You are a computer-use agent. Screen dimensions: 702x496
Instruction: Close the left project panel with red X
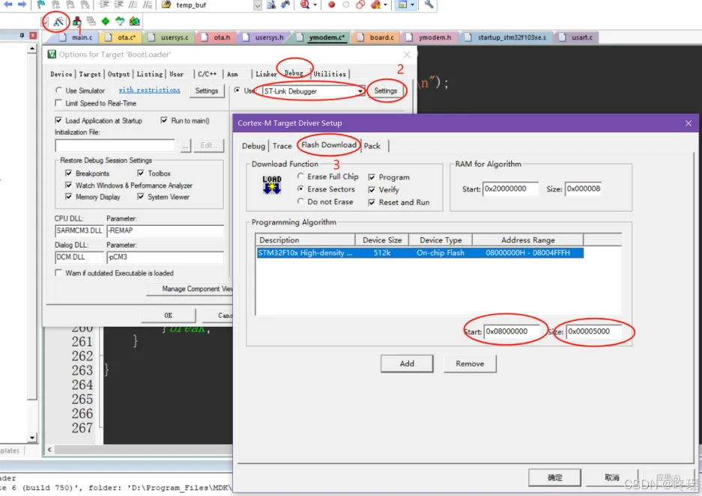(x=33, y=35)
